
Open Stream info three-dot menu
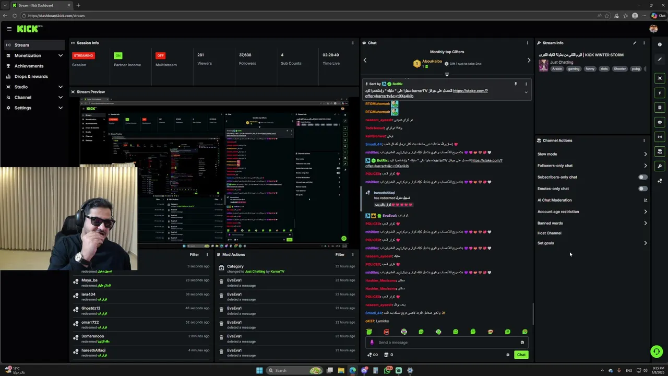coord(644,43)
